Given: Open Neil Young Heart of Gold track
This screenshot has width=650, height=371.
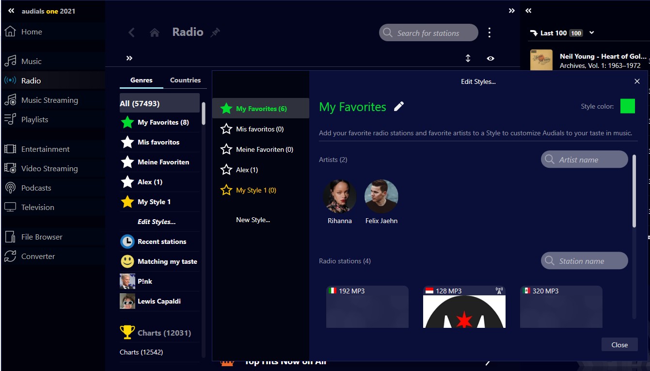Looking at the screenshot, I should coord(588,61).
